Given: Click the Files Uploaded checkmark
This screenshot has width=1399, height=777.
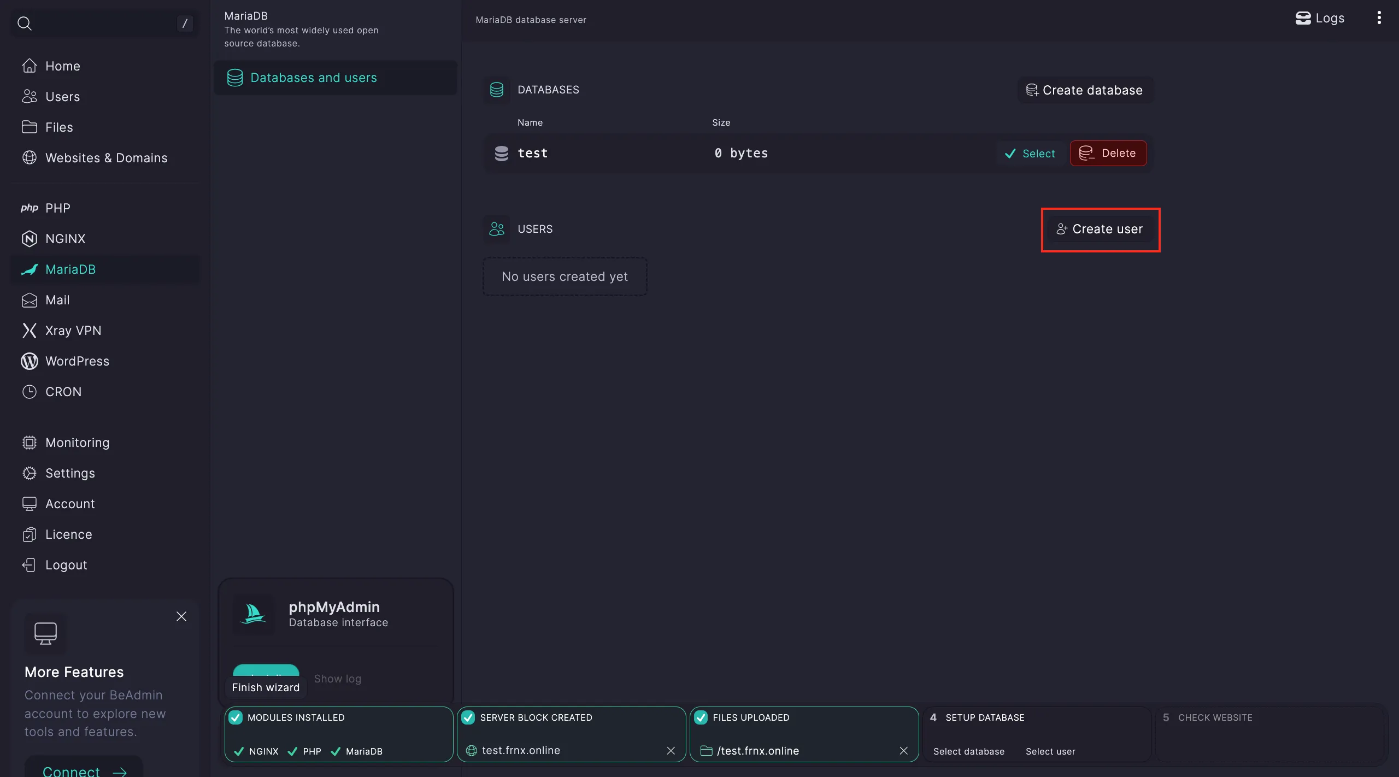Looking at the screenshot, I should coord(701,717).
